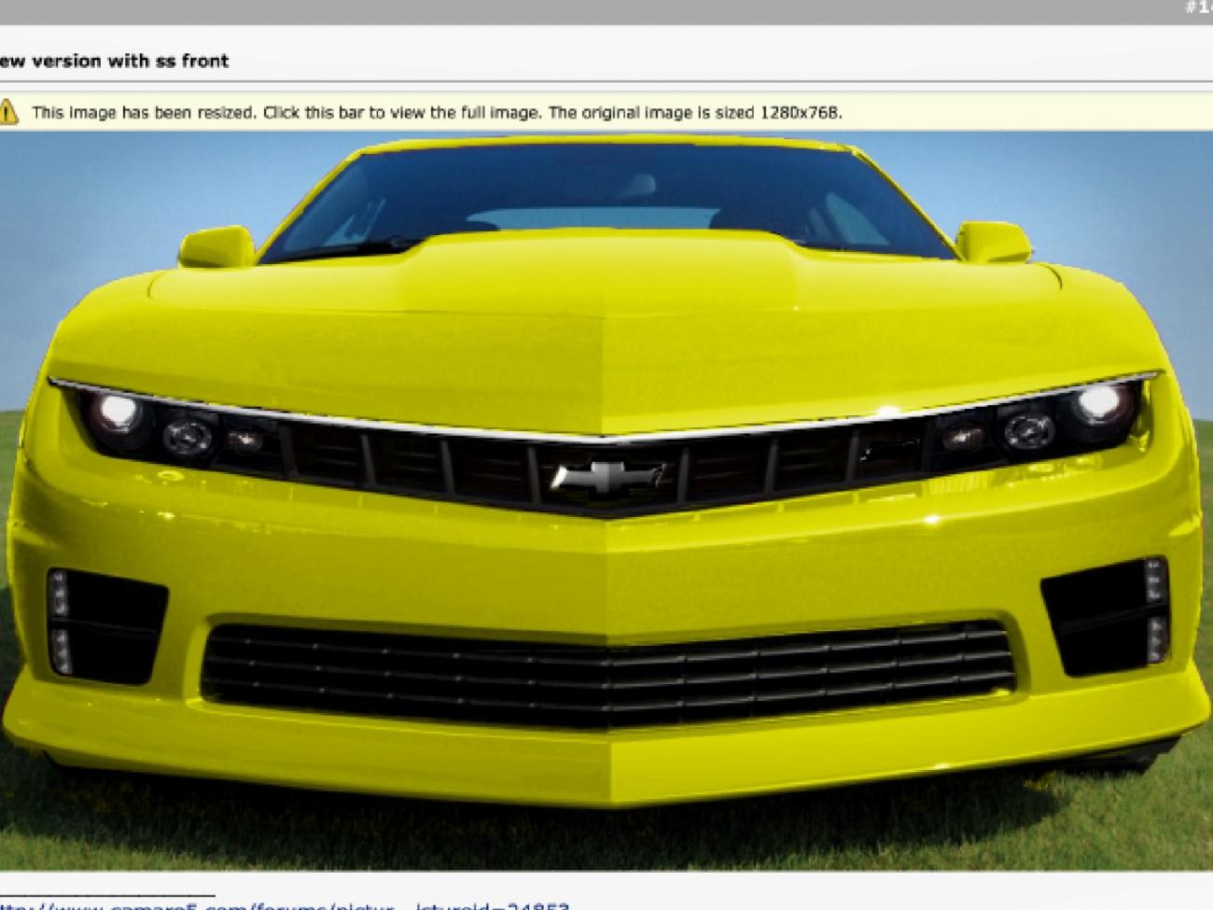Click the side mirror on the left

[216, 245]
